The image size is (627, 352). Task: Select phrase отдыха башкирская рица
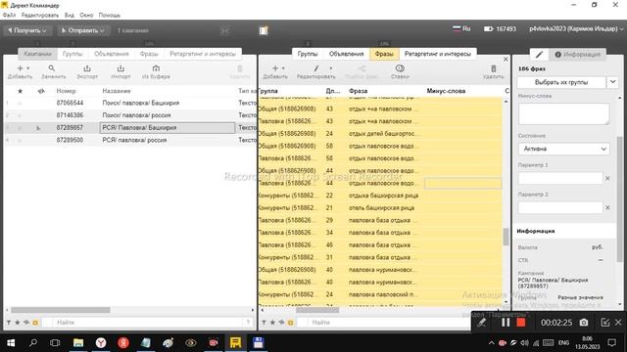point(383,196)
